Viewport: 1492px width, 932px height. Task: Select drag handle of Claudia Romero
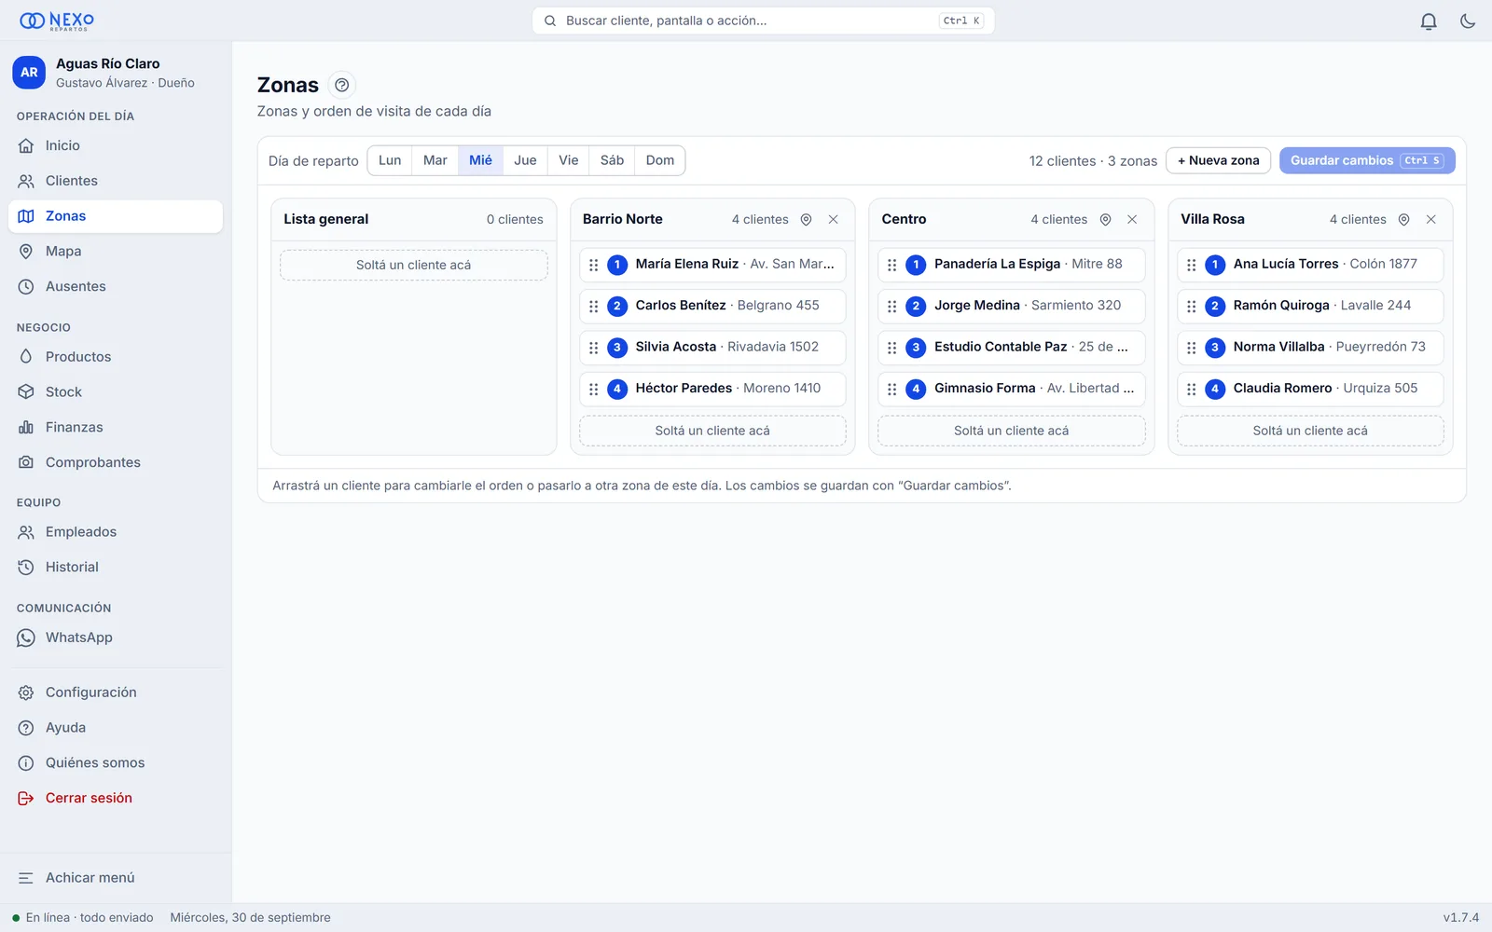click(x=1192, y=389)
